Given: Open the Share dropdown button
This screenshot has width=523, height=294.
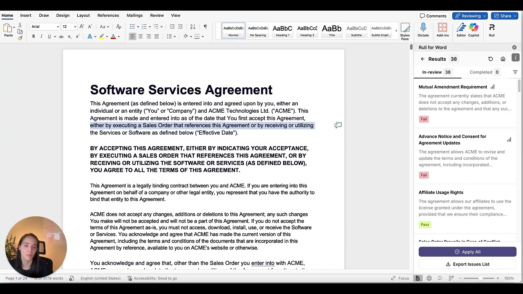Looking at the screenshot, I should [x=504, y=16].
